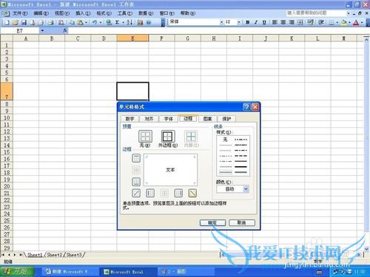Image resolution: width=370 pixels, height=277 pixels.
Task: Click the Align Left icon
Action: coord(275,22)
